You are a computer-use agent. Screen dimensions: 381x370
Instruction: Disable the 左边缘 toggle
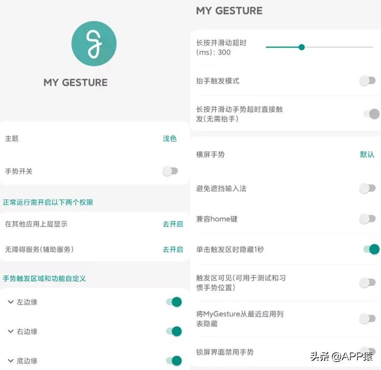click(174, 302)
